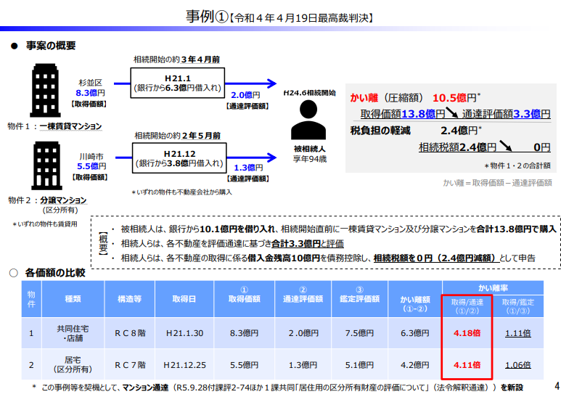Click the red 4.18倍 value
This screenshot has width=561, height=397.
point(467,333)
